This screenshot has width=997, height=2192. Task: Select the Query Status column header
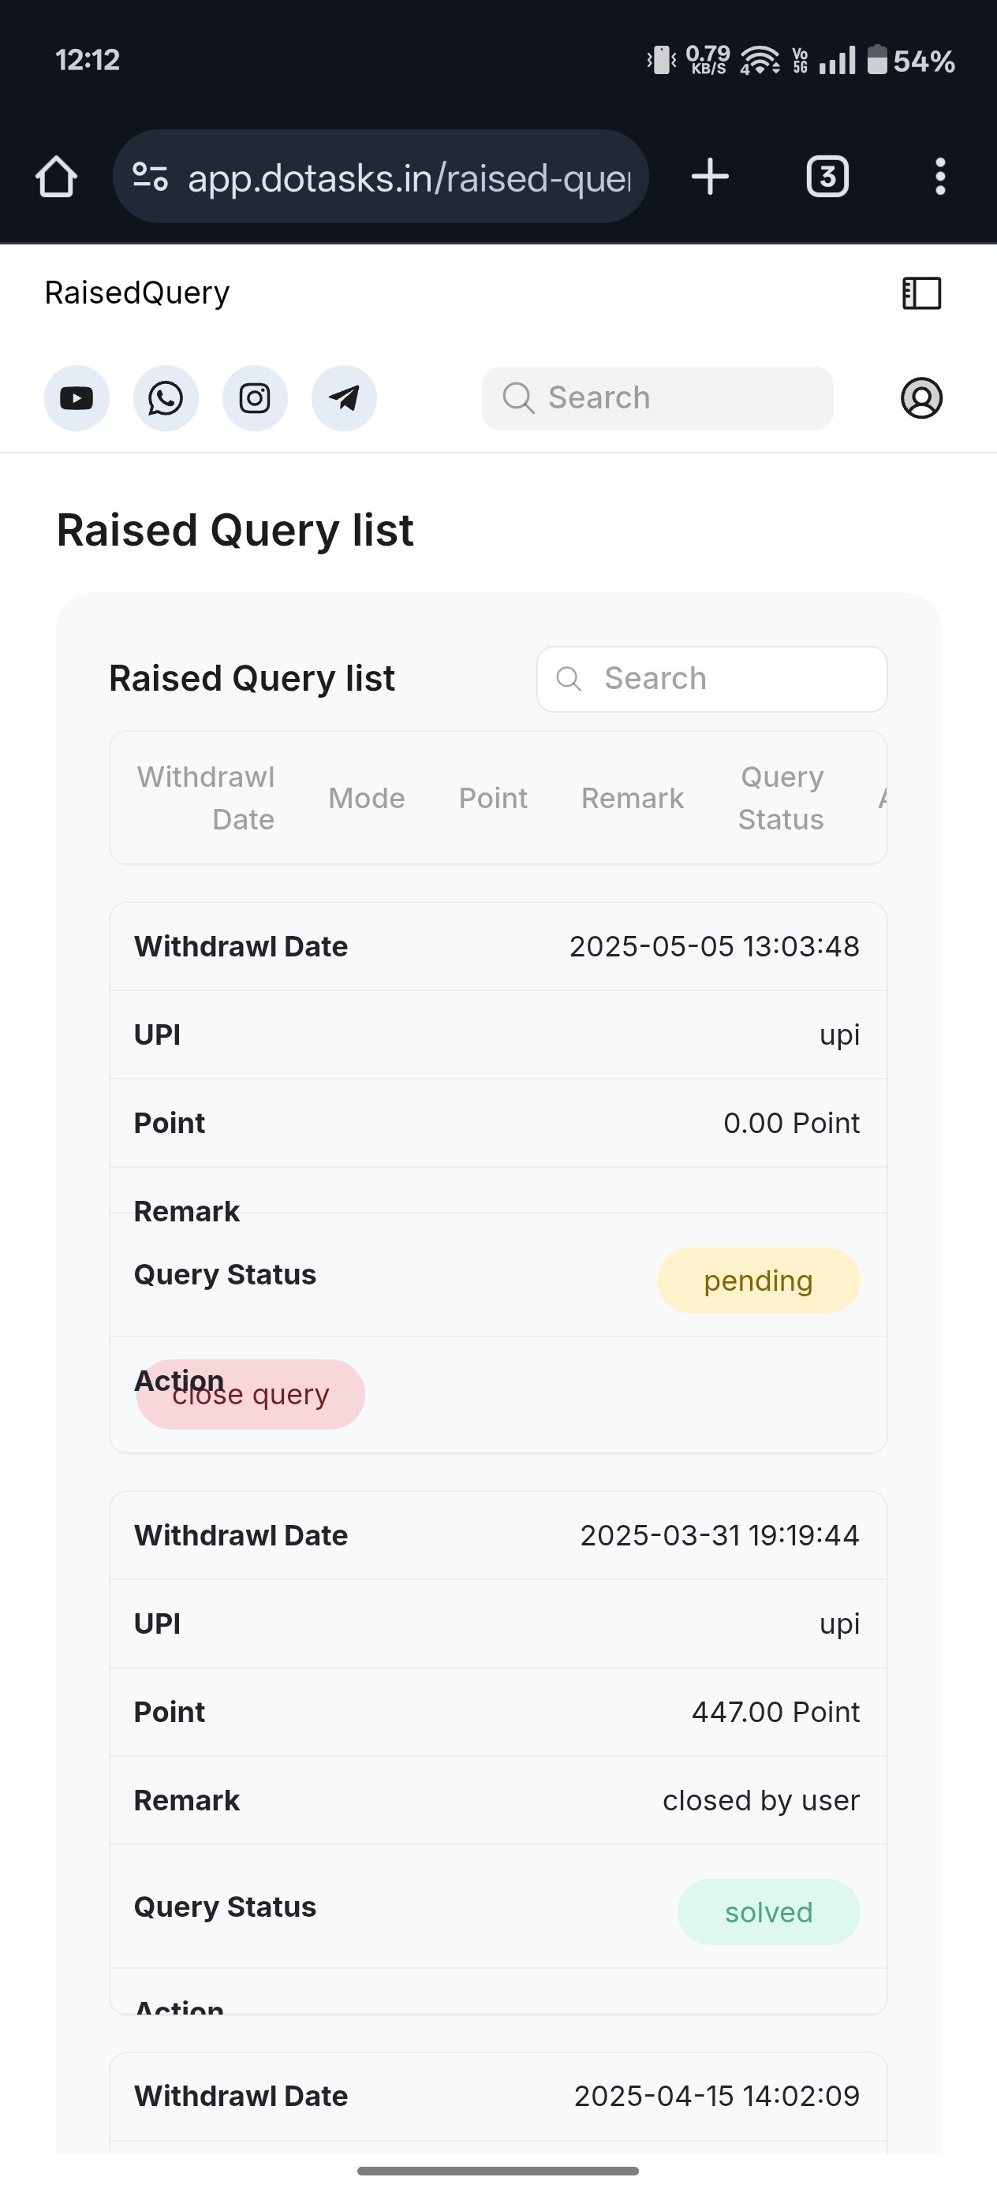[781, 798]
